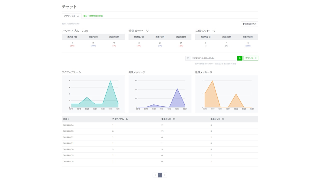This screenshot has height=180, width=320.
Task: Select page 1 in pagination
Action: click(160, 175)
